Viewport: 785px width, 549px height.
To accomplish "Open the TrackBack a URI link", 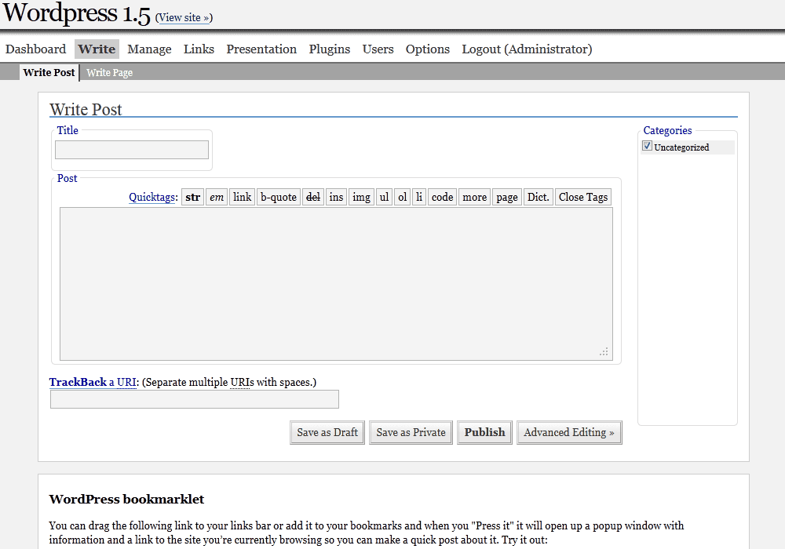I will 93,382.
